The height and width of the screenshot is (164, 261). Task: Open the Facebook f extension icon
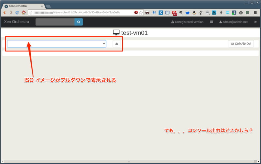pos(221,12)
